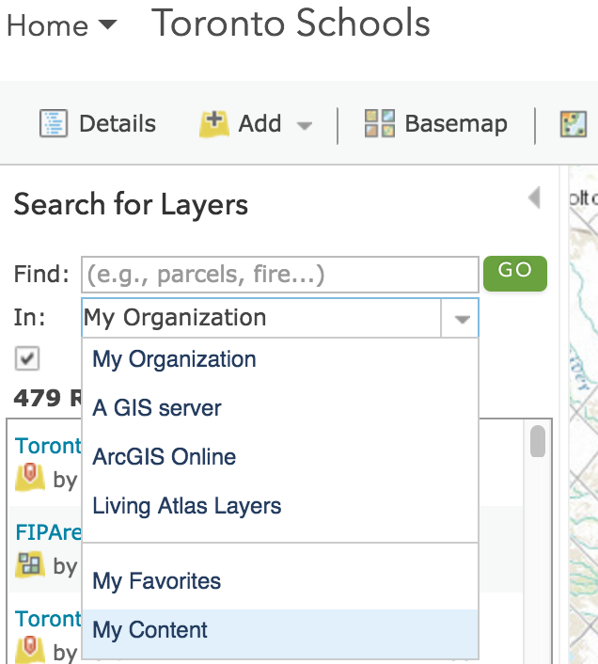Click the tile layer icon under FIPAre result

pos(30,564)
